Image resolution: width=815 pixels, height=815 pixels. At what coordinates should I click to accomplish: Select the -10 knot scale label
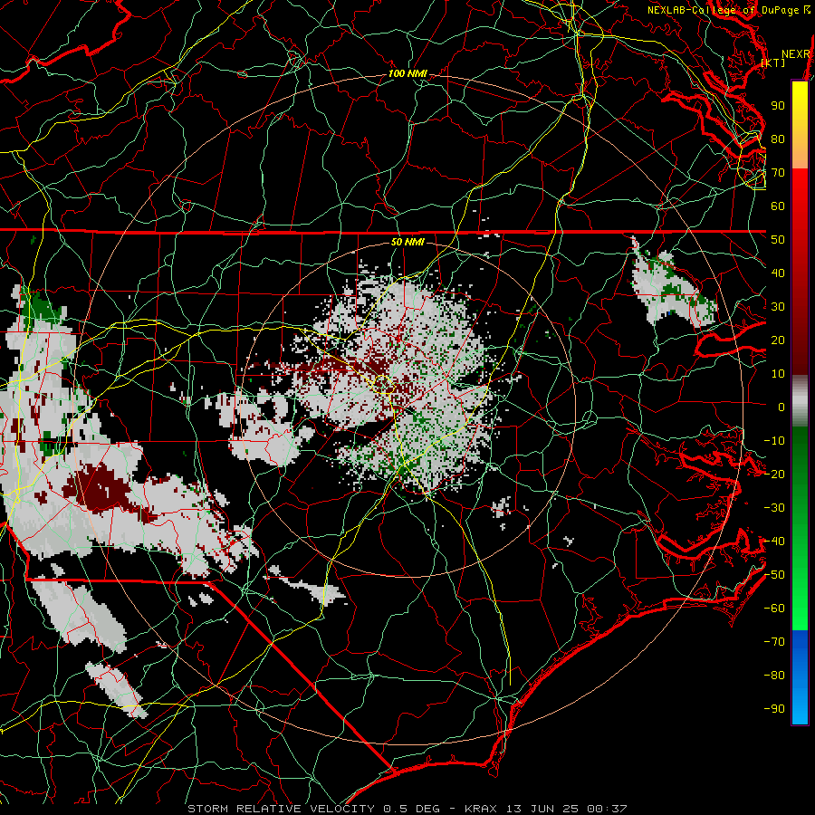(774, 441)
